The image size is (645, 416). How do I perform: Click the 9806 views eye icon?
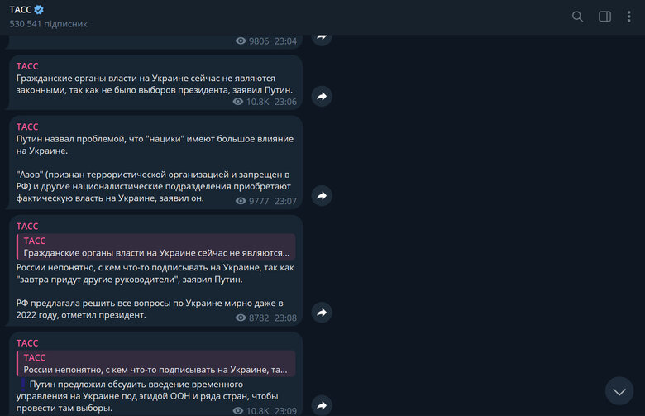click(241, 41)
